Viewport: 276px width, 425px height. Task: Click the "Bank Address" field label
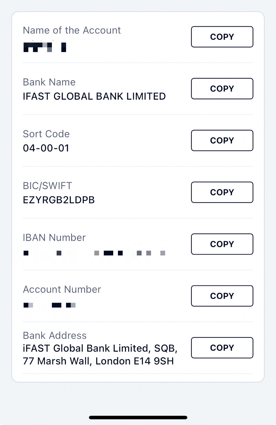tap(55, 335)
